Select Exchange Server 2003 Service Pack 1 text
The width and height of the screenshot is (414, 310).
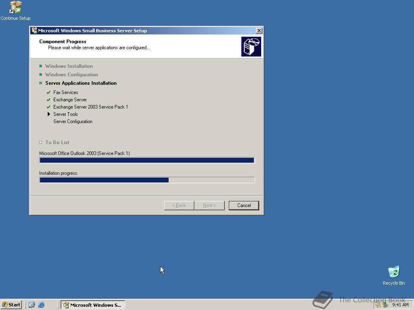[91, 107]
